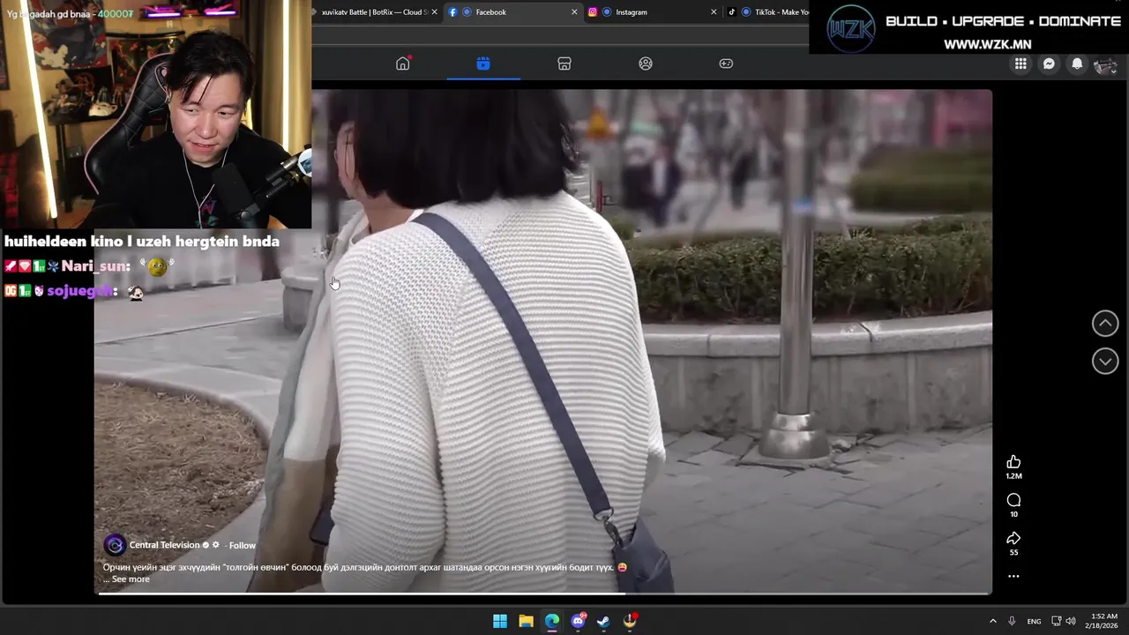The width and height of the screenshot is (1129, 635).
Task: Click the chat line "huiheldeen kino l uzeh hergtein bnda"
Action: [142, 242]
